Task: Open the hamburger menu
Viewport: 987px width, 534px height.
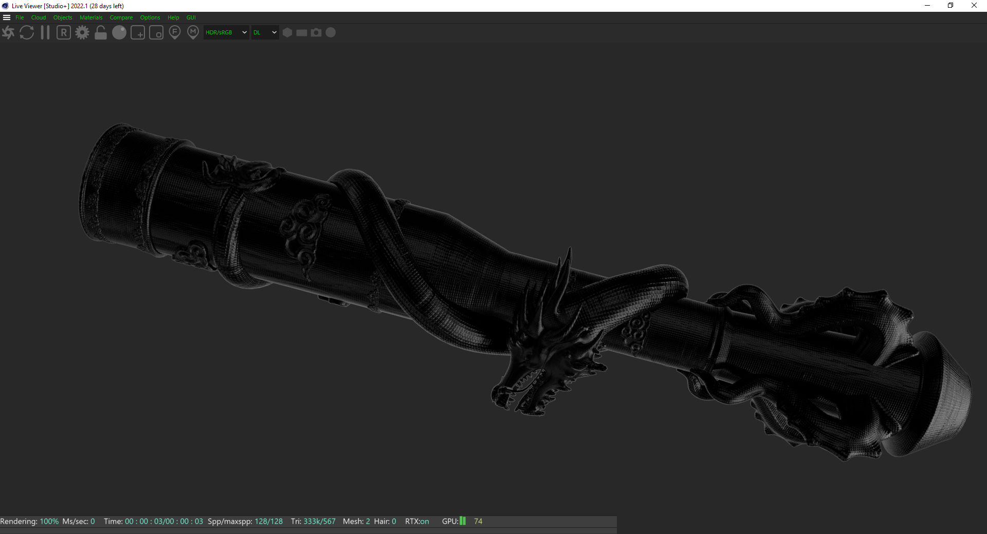Action: (x=7, y=17)
